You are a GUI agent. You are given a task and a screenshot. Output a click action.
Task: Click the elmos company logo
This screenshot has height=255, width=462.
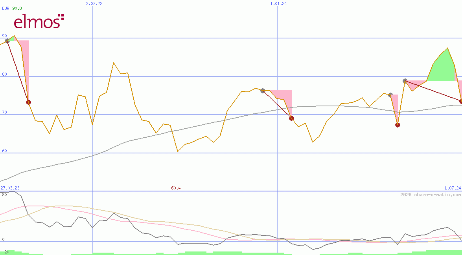click(x=39, y=22)
